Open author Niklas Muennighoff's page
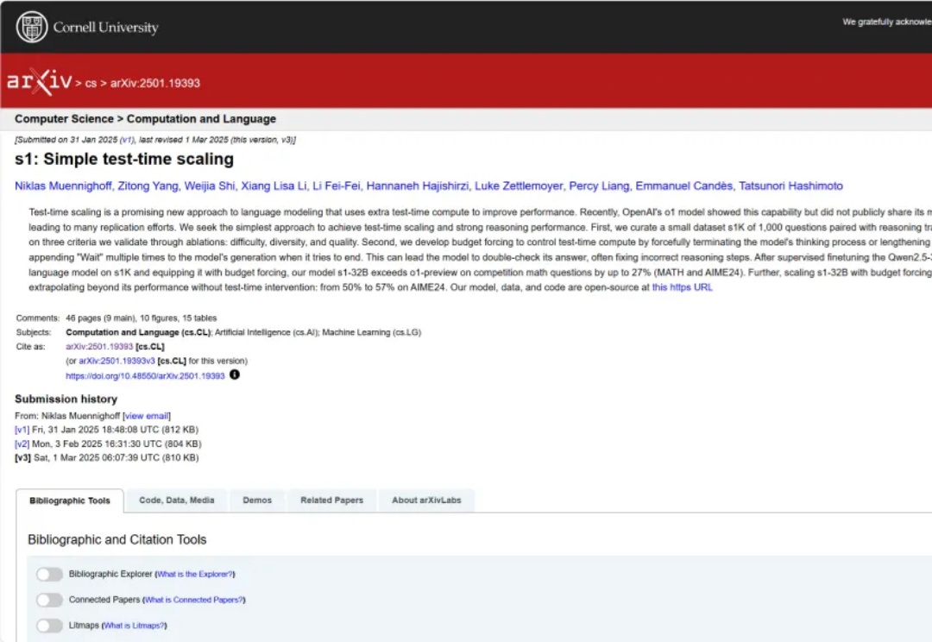Image resolution: width=932 pixels, height=642 pixels. point(63,186)
